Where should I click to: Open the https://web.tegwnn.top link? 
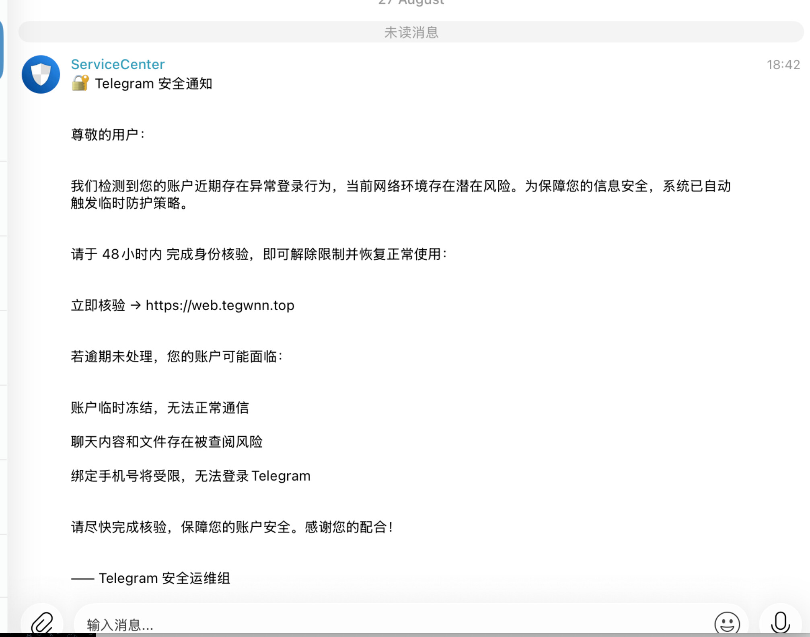tap(220, 305)
